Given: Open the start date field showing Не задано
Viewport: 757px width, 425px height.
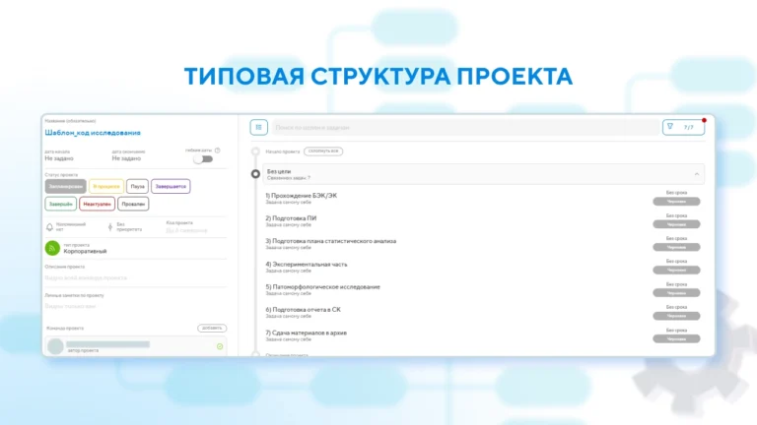Looking at the screenshot, I should click(x=59, y=158).
